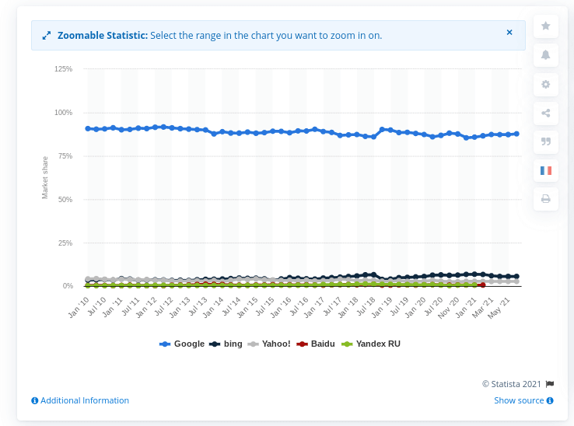Switch language via French flag icon

[x=545, y=170]
